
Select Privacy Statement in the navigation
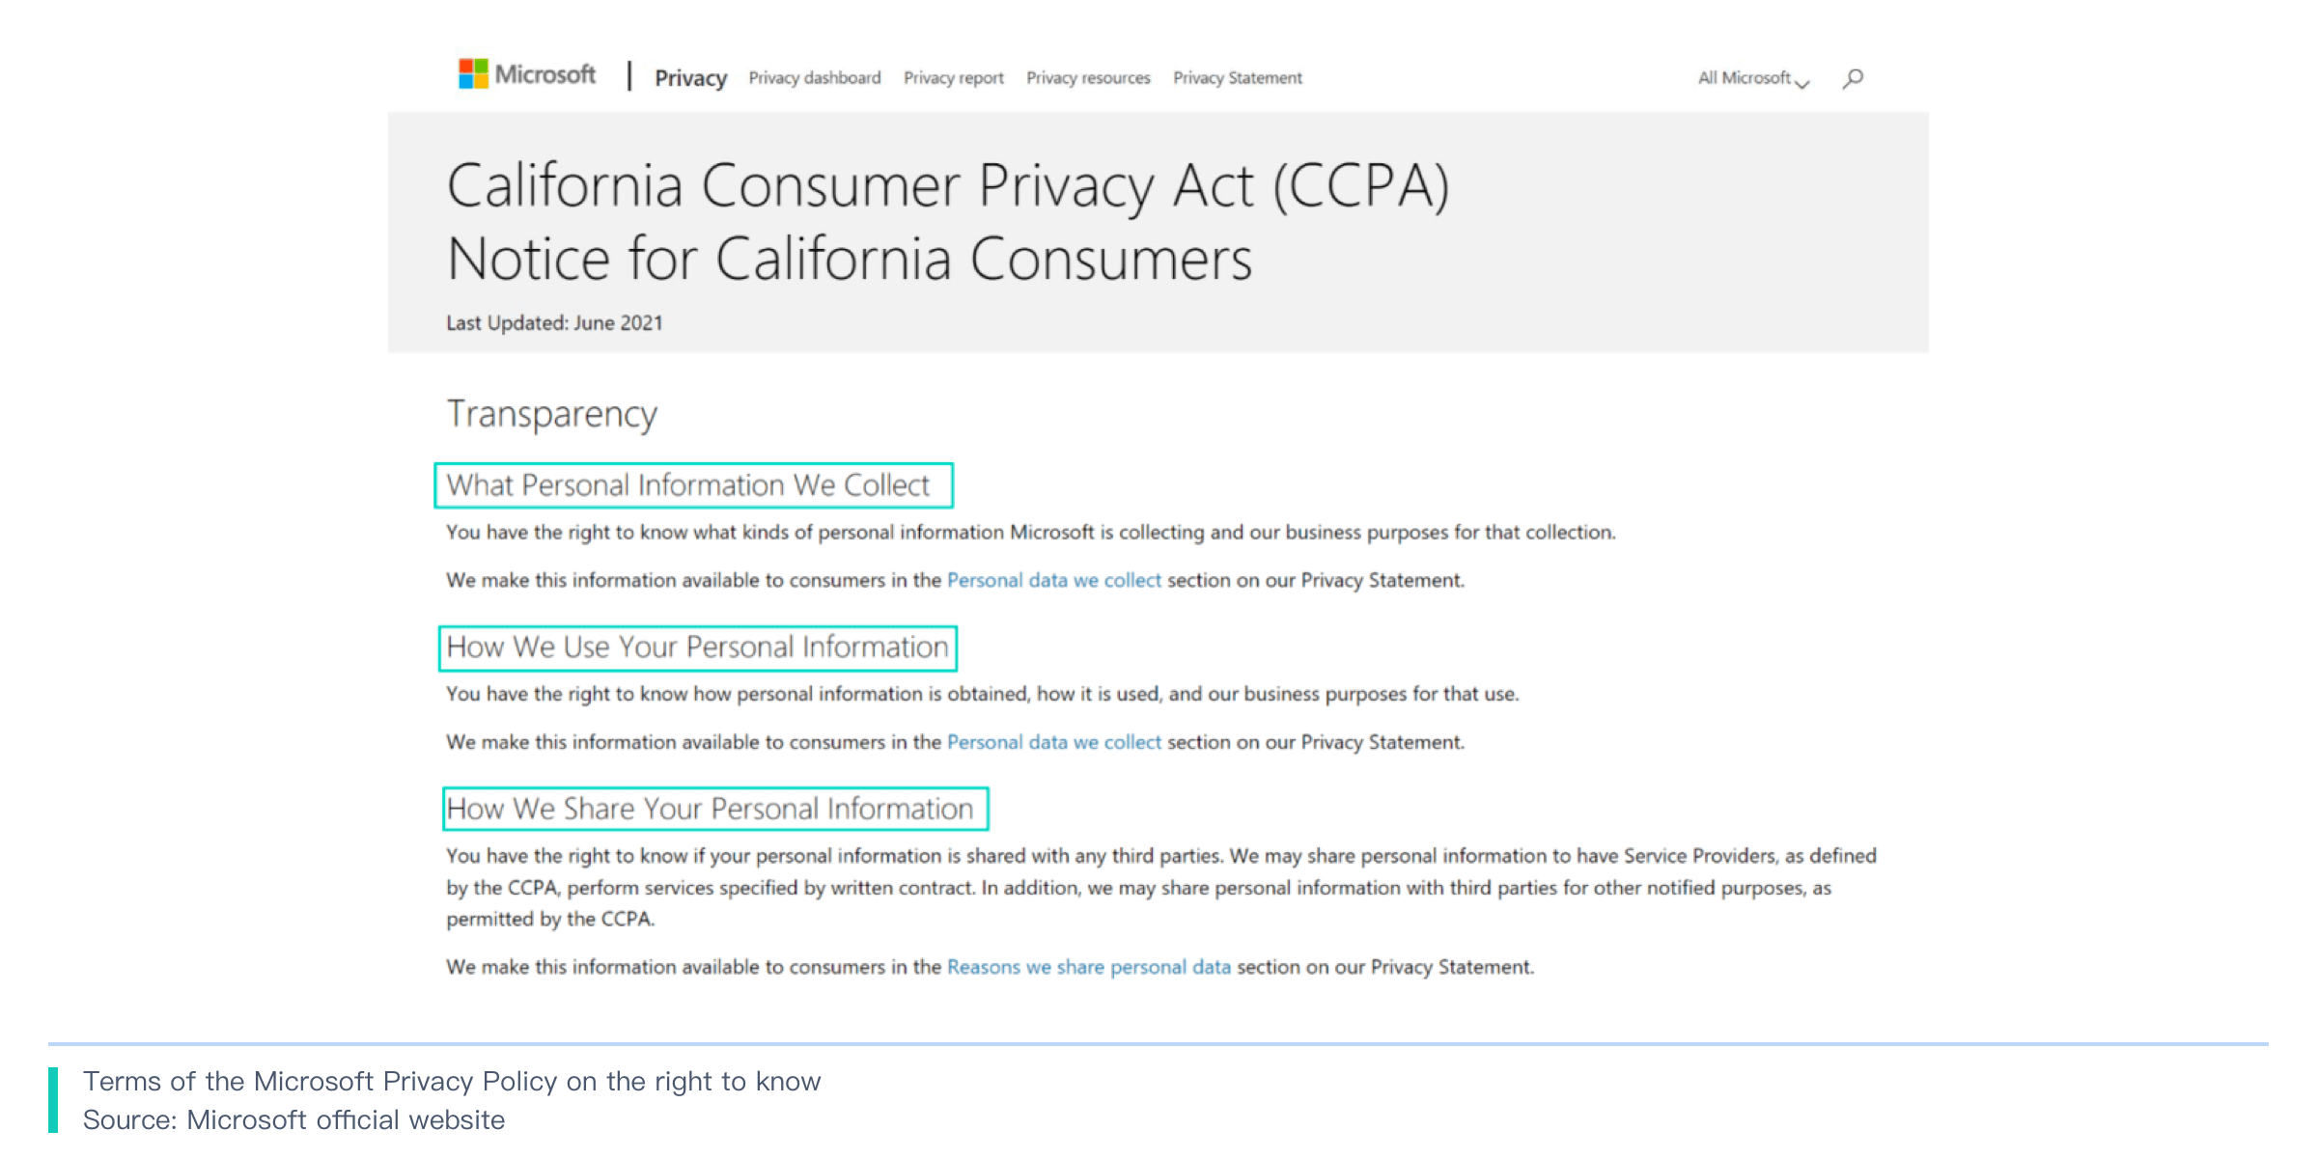click(1238, 78)
